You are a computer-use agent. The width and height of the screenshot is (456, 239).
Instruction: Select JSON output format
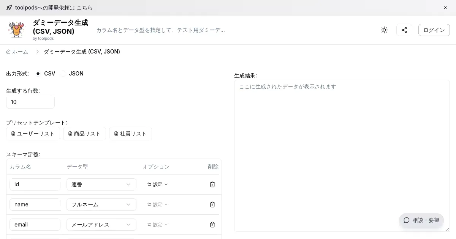click(x=63, y=74)
